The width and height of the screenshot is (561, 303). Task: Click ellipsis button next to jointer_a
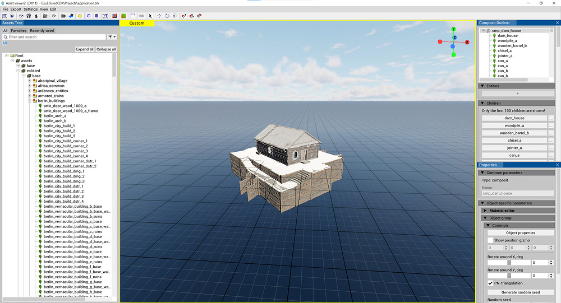point(551,148)
